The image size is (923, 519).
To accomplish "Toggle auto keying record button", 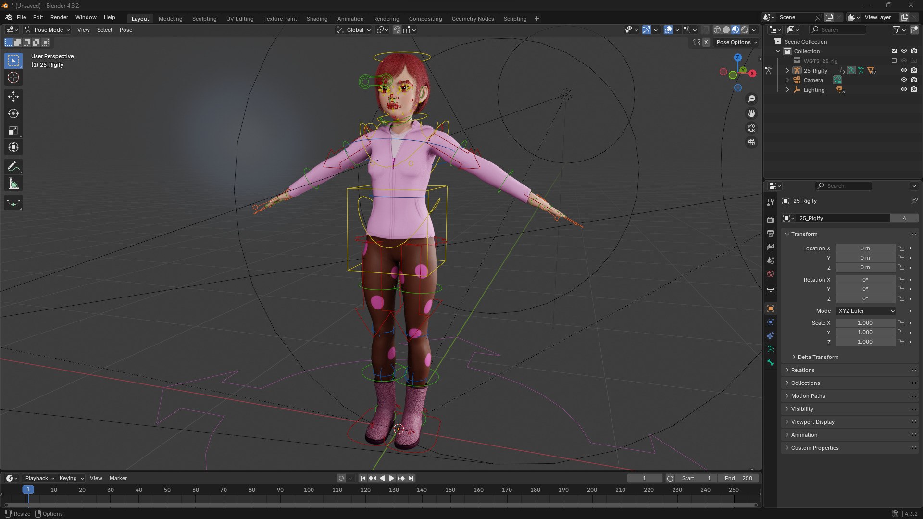I will 341,478.
